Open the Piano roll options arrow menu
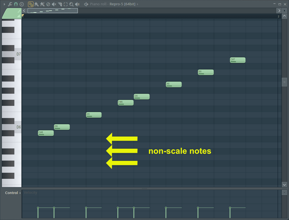Screen dimensions: 289x220 tap(4, 4)
